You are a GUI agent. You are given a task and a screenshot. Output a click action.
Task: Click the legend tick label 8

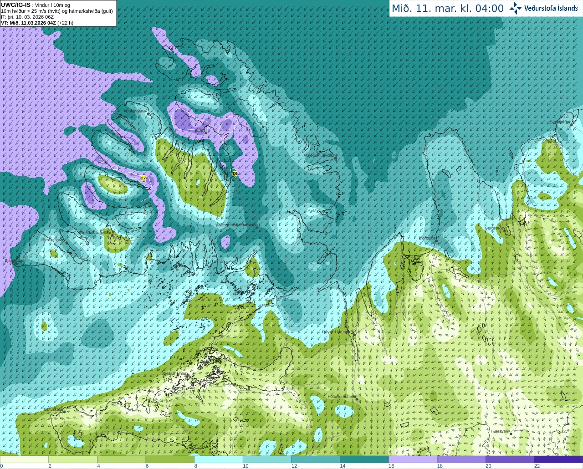[195, 466]
